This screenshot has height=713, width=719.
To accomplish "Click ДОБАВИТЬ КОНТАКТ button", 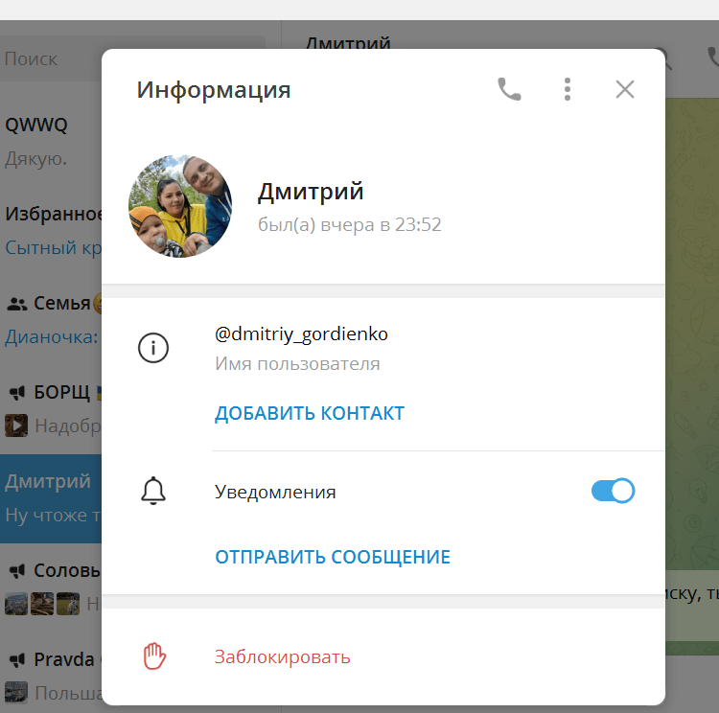I will click(310, 413).
